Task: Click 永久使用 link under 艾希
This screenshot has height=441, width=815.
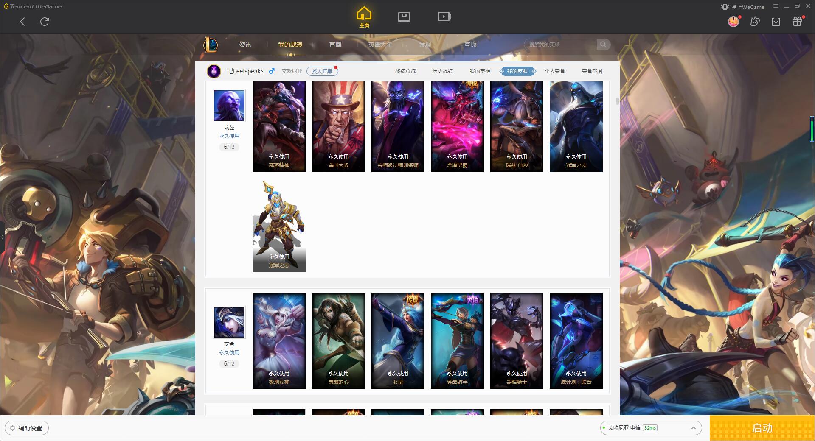Action: click(x=229, y=353)
